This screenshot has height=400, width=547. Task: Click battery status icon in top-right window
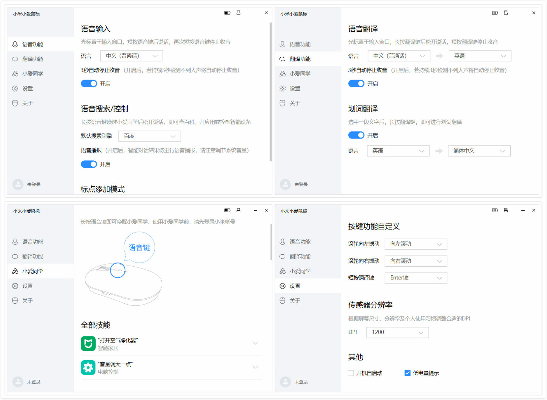[495, 13]
